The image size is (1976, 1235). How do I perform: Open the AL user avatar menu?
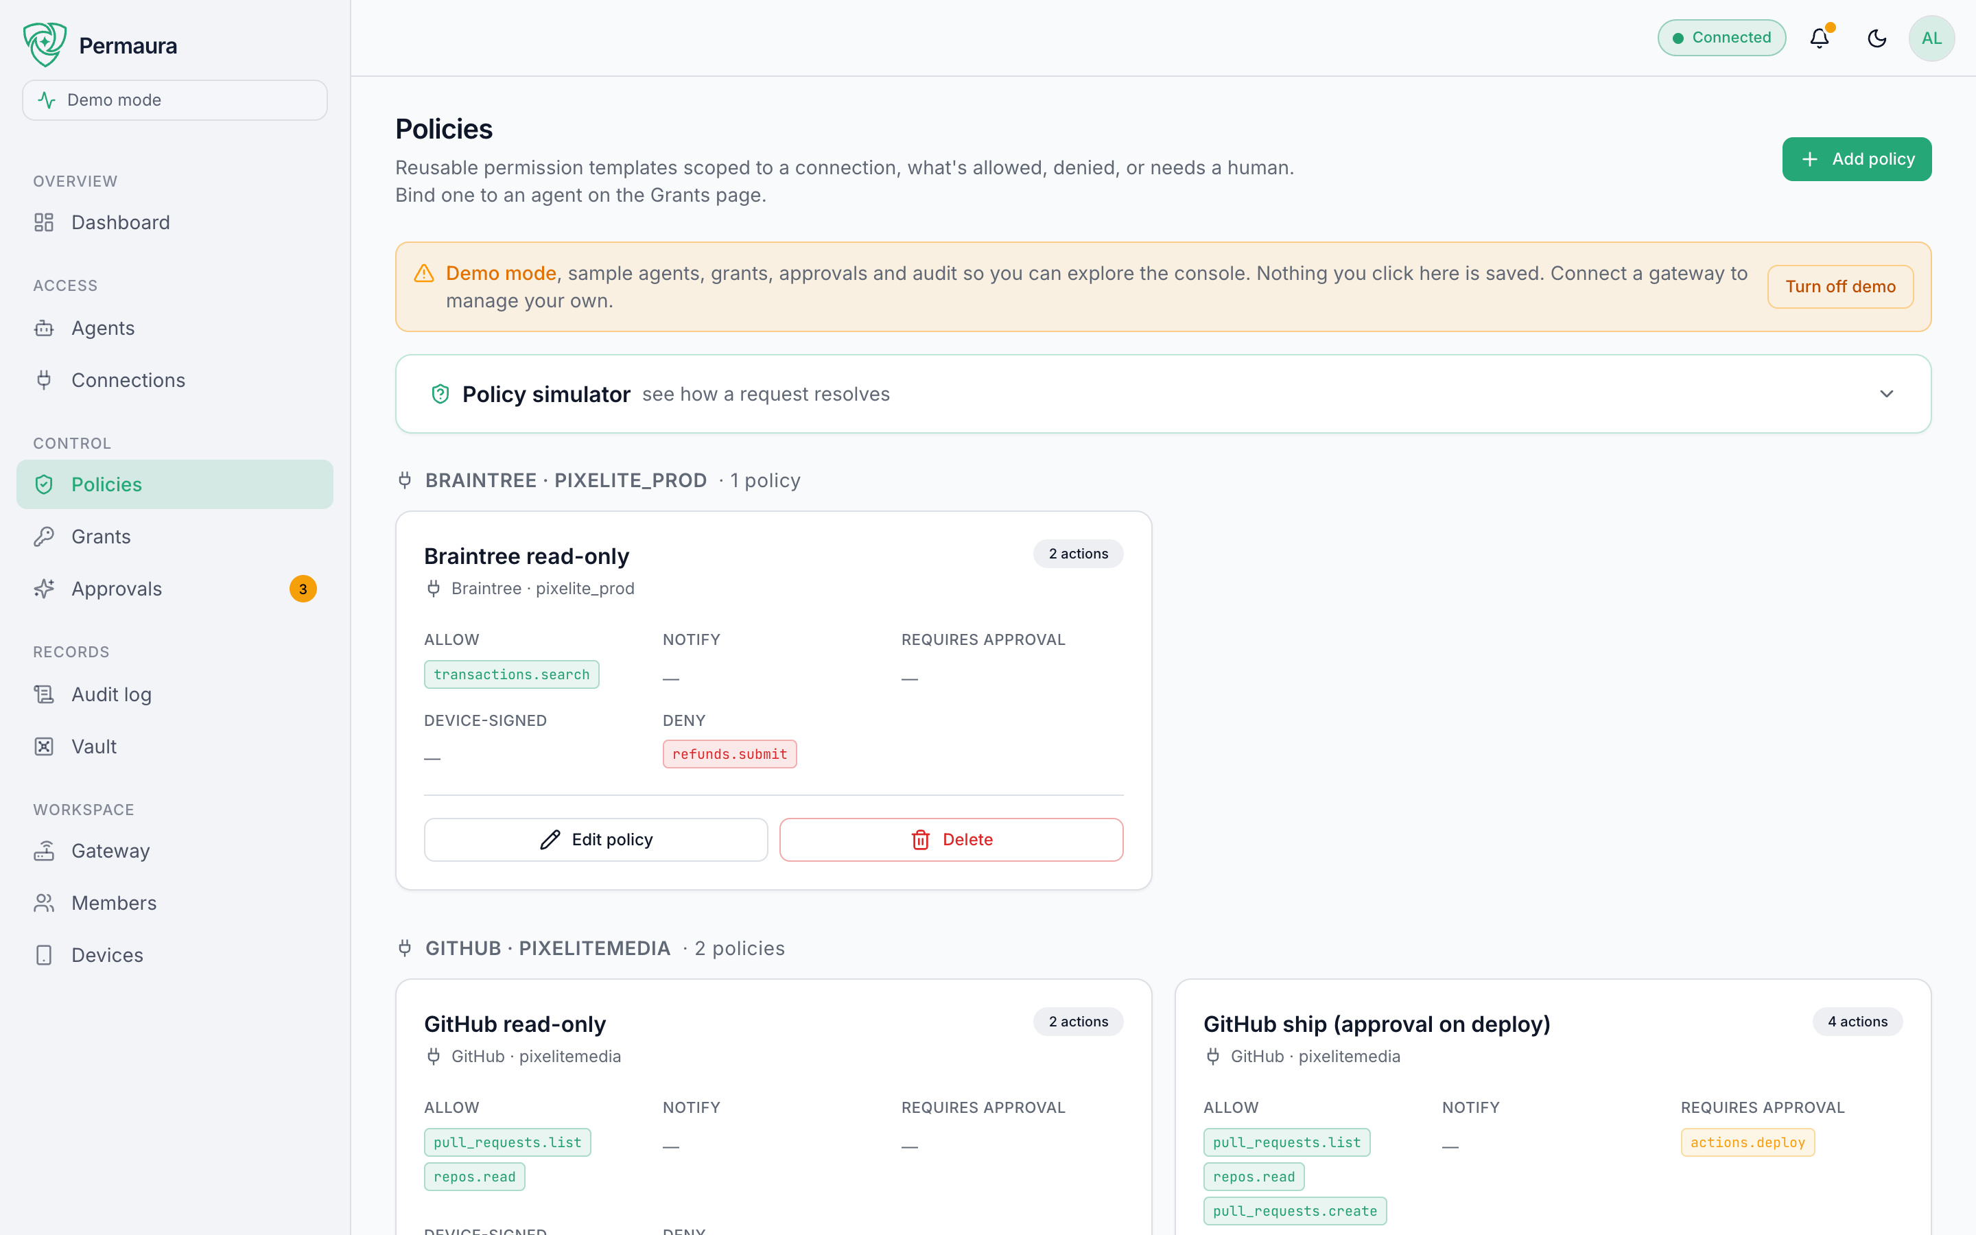click(1931, 38)
